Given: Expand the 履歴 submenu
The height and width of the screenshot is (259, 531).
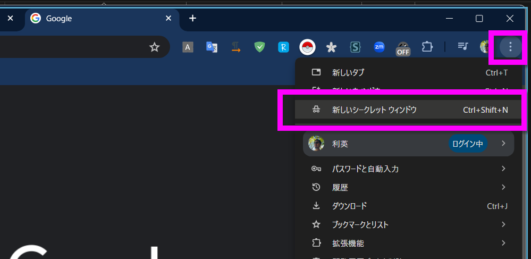Looking at the screenshot, I should (408, 187).
